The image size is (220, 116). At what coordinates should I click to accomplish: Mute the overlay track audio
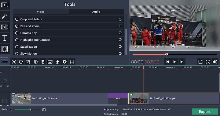pos(8,86)
